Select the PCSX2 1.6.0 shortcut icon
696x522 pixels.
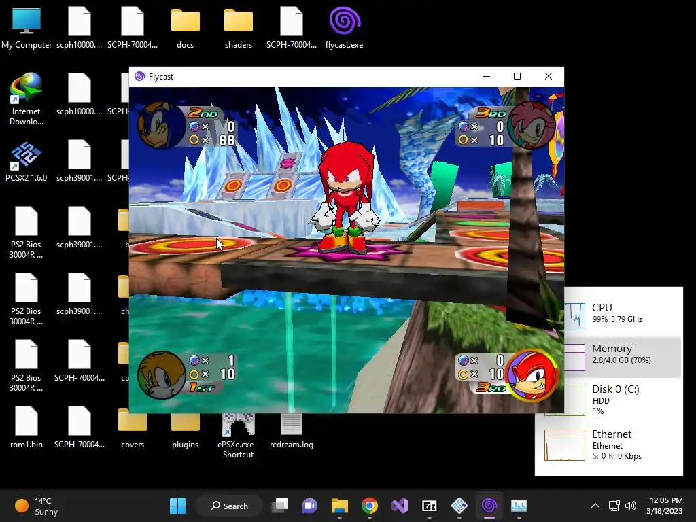(x=27, y=162)
